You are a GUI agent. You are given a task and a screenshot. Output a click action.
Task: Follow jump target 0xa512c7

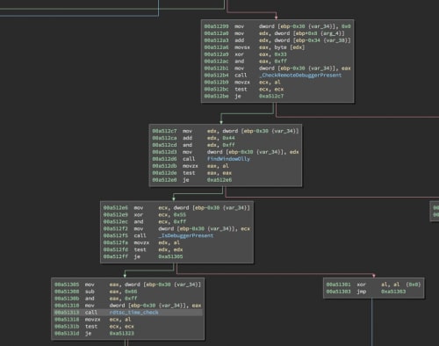[271, 96]
